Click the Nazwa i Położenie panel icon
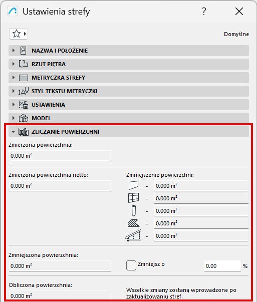 click(x=24, y=51)
